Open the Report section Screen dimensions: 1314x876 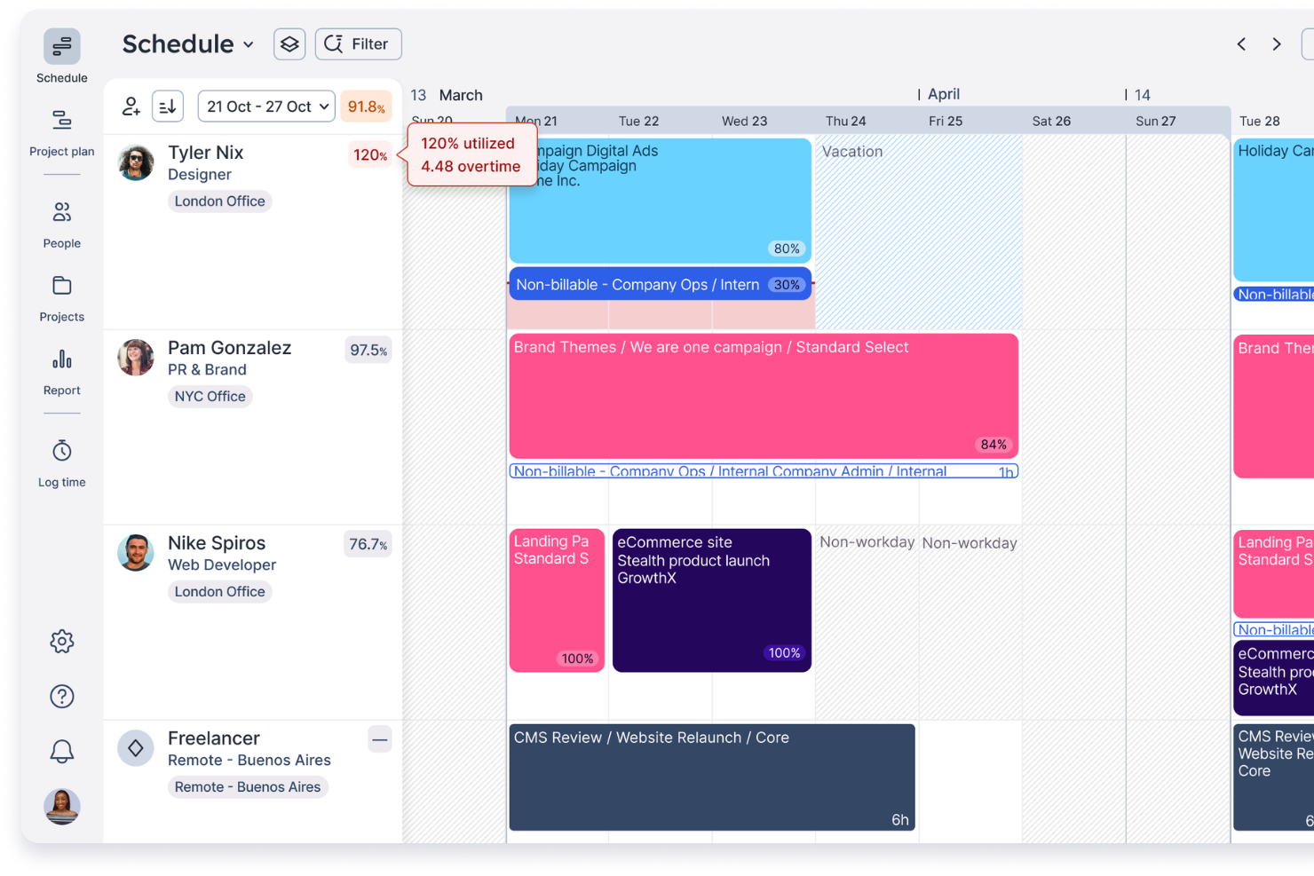click(x=61, y=369)
